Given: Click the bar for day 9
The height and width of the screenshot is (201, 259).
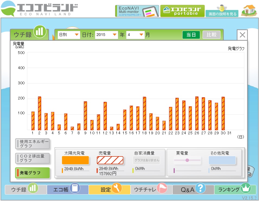Looking at the screenshot, I should click(85, 116).
